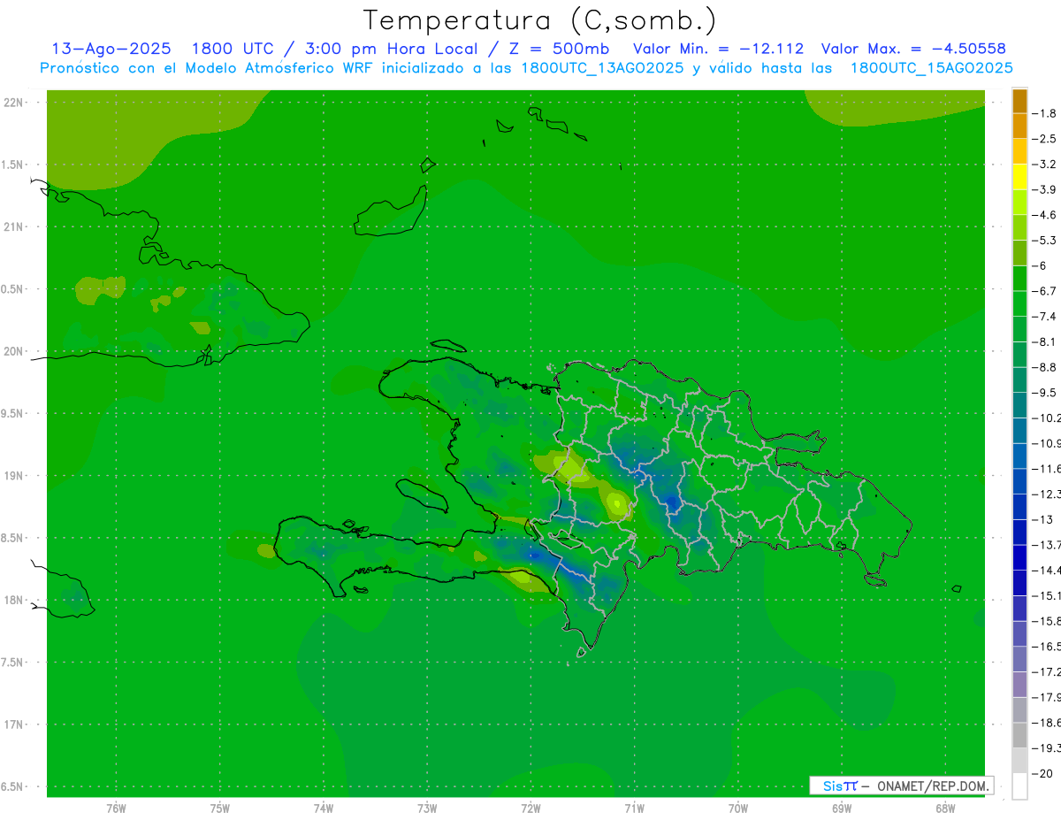
Task: Click the "-3.2" legend value
Action: (1045, 165)
